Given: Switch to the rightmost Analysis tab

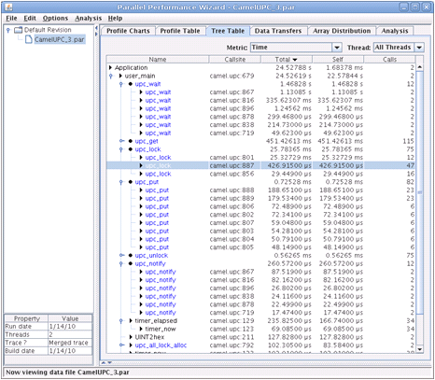Looking at the screenshot, I should [395, 31].
